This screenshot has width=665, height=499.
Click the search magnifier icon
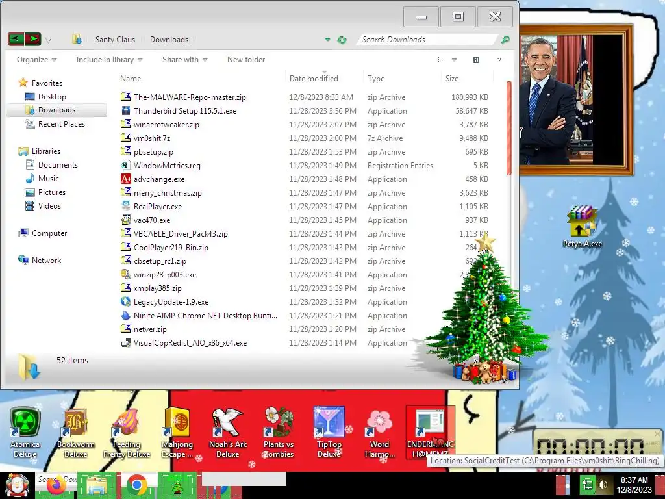point(505,40)
